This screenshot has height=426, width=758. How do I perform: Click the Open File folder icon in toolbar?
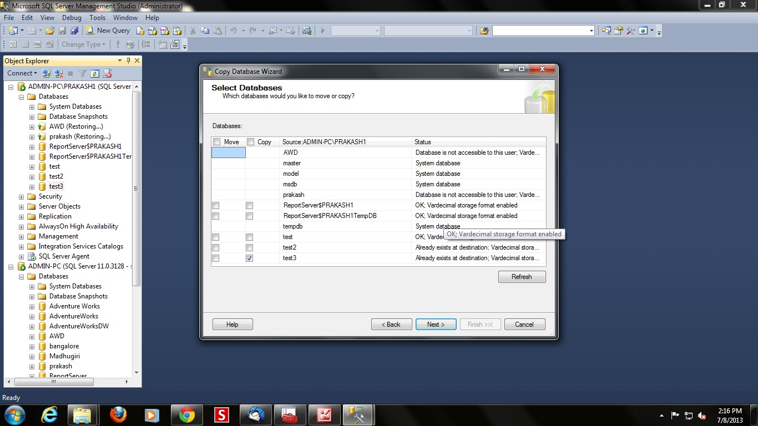coord(50,31)
